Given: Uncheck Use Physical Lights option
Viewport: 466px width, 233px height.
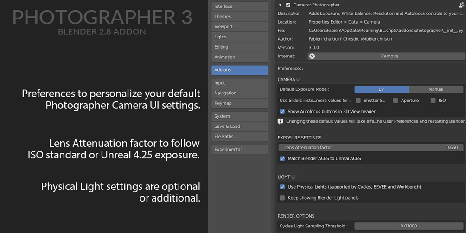Looking at the screenshot, I should point(282,187).
